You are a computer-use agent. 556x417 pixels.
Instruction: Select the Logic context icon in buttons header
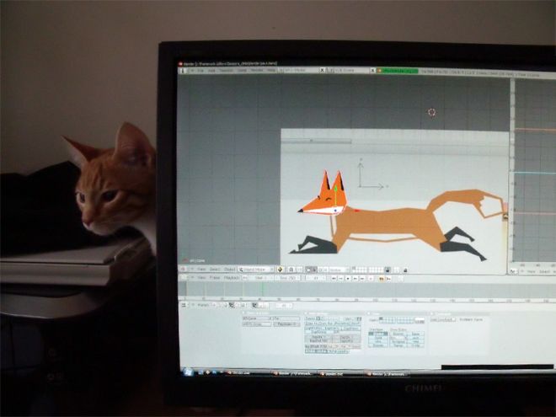click(x=214, y=305)
